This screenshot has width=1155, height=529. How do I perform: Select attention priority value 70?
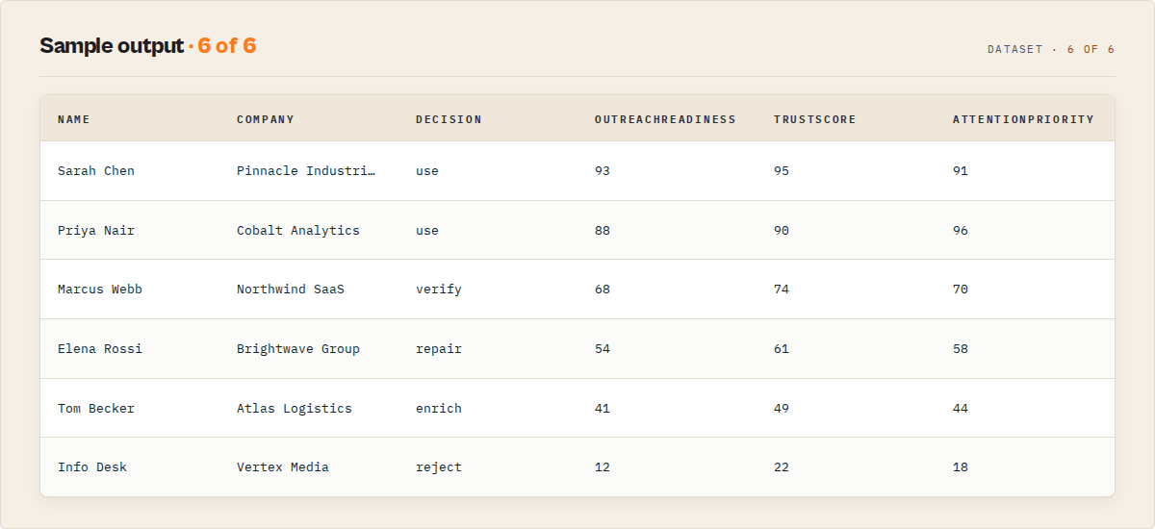961,290
